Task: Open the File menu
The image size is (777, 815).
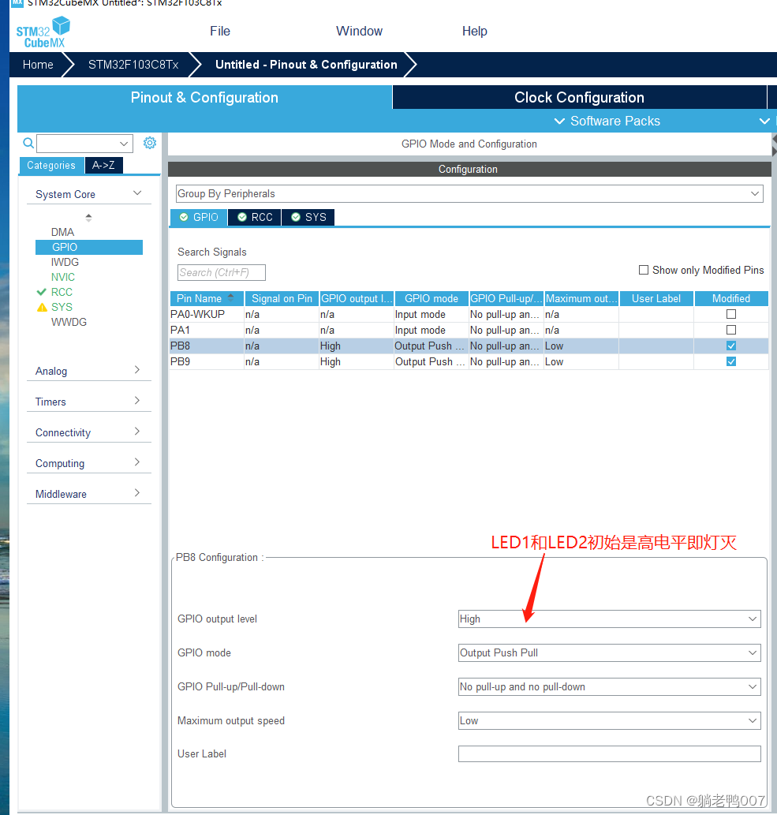Action: click(220, 32)
